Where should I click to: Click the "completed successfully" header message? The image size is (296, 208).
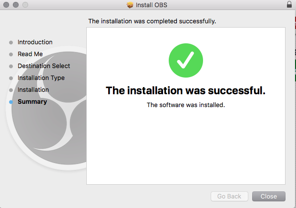point(152,21)
